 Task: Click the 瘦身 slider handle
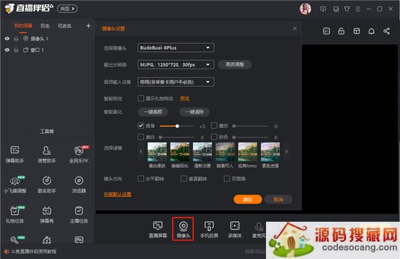point(177,126)
